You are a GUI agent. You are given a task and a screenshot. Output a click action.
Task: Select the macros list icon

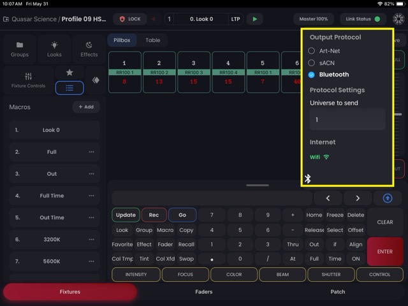tap(69, 88)
